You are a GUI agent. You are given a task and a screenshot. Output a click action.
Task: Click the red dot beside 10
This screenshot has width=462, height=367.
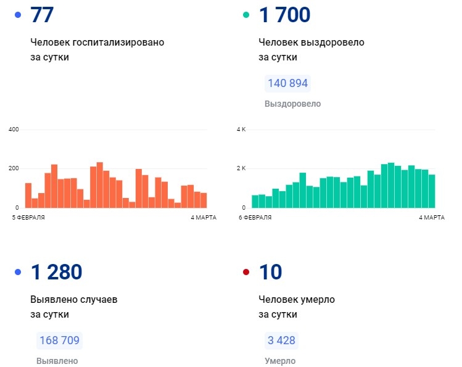tap(247, 271)
